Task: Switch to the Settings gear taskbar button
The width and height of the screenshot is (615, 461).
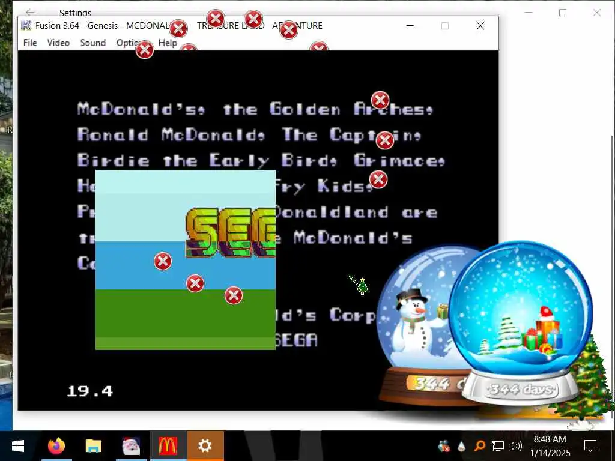Action: tap(205, 446)
